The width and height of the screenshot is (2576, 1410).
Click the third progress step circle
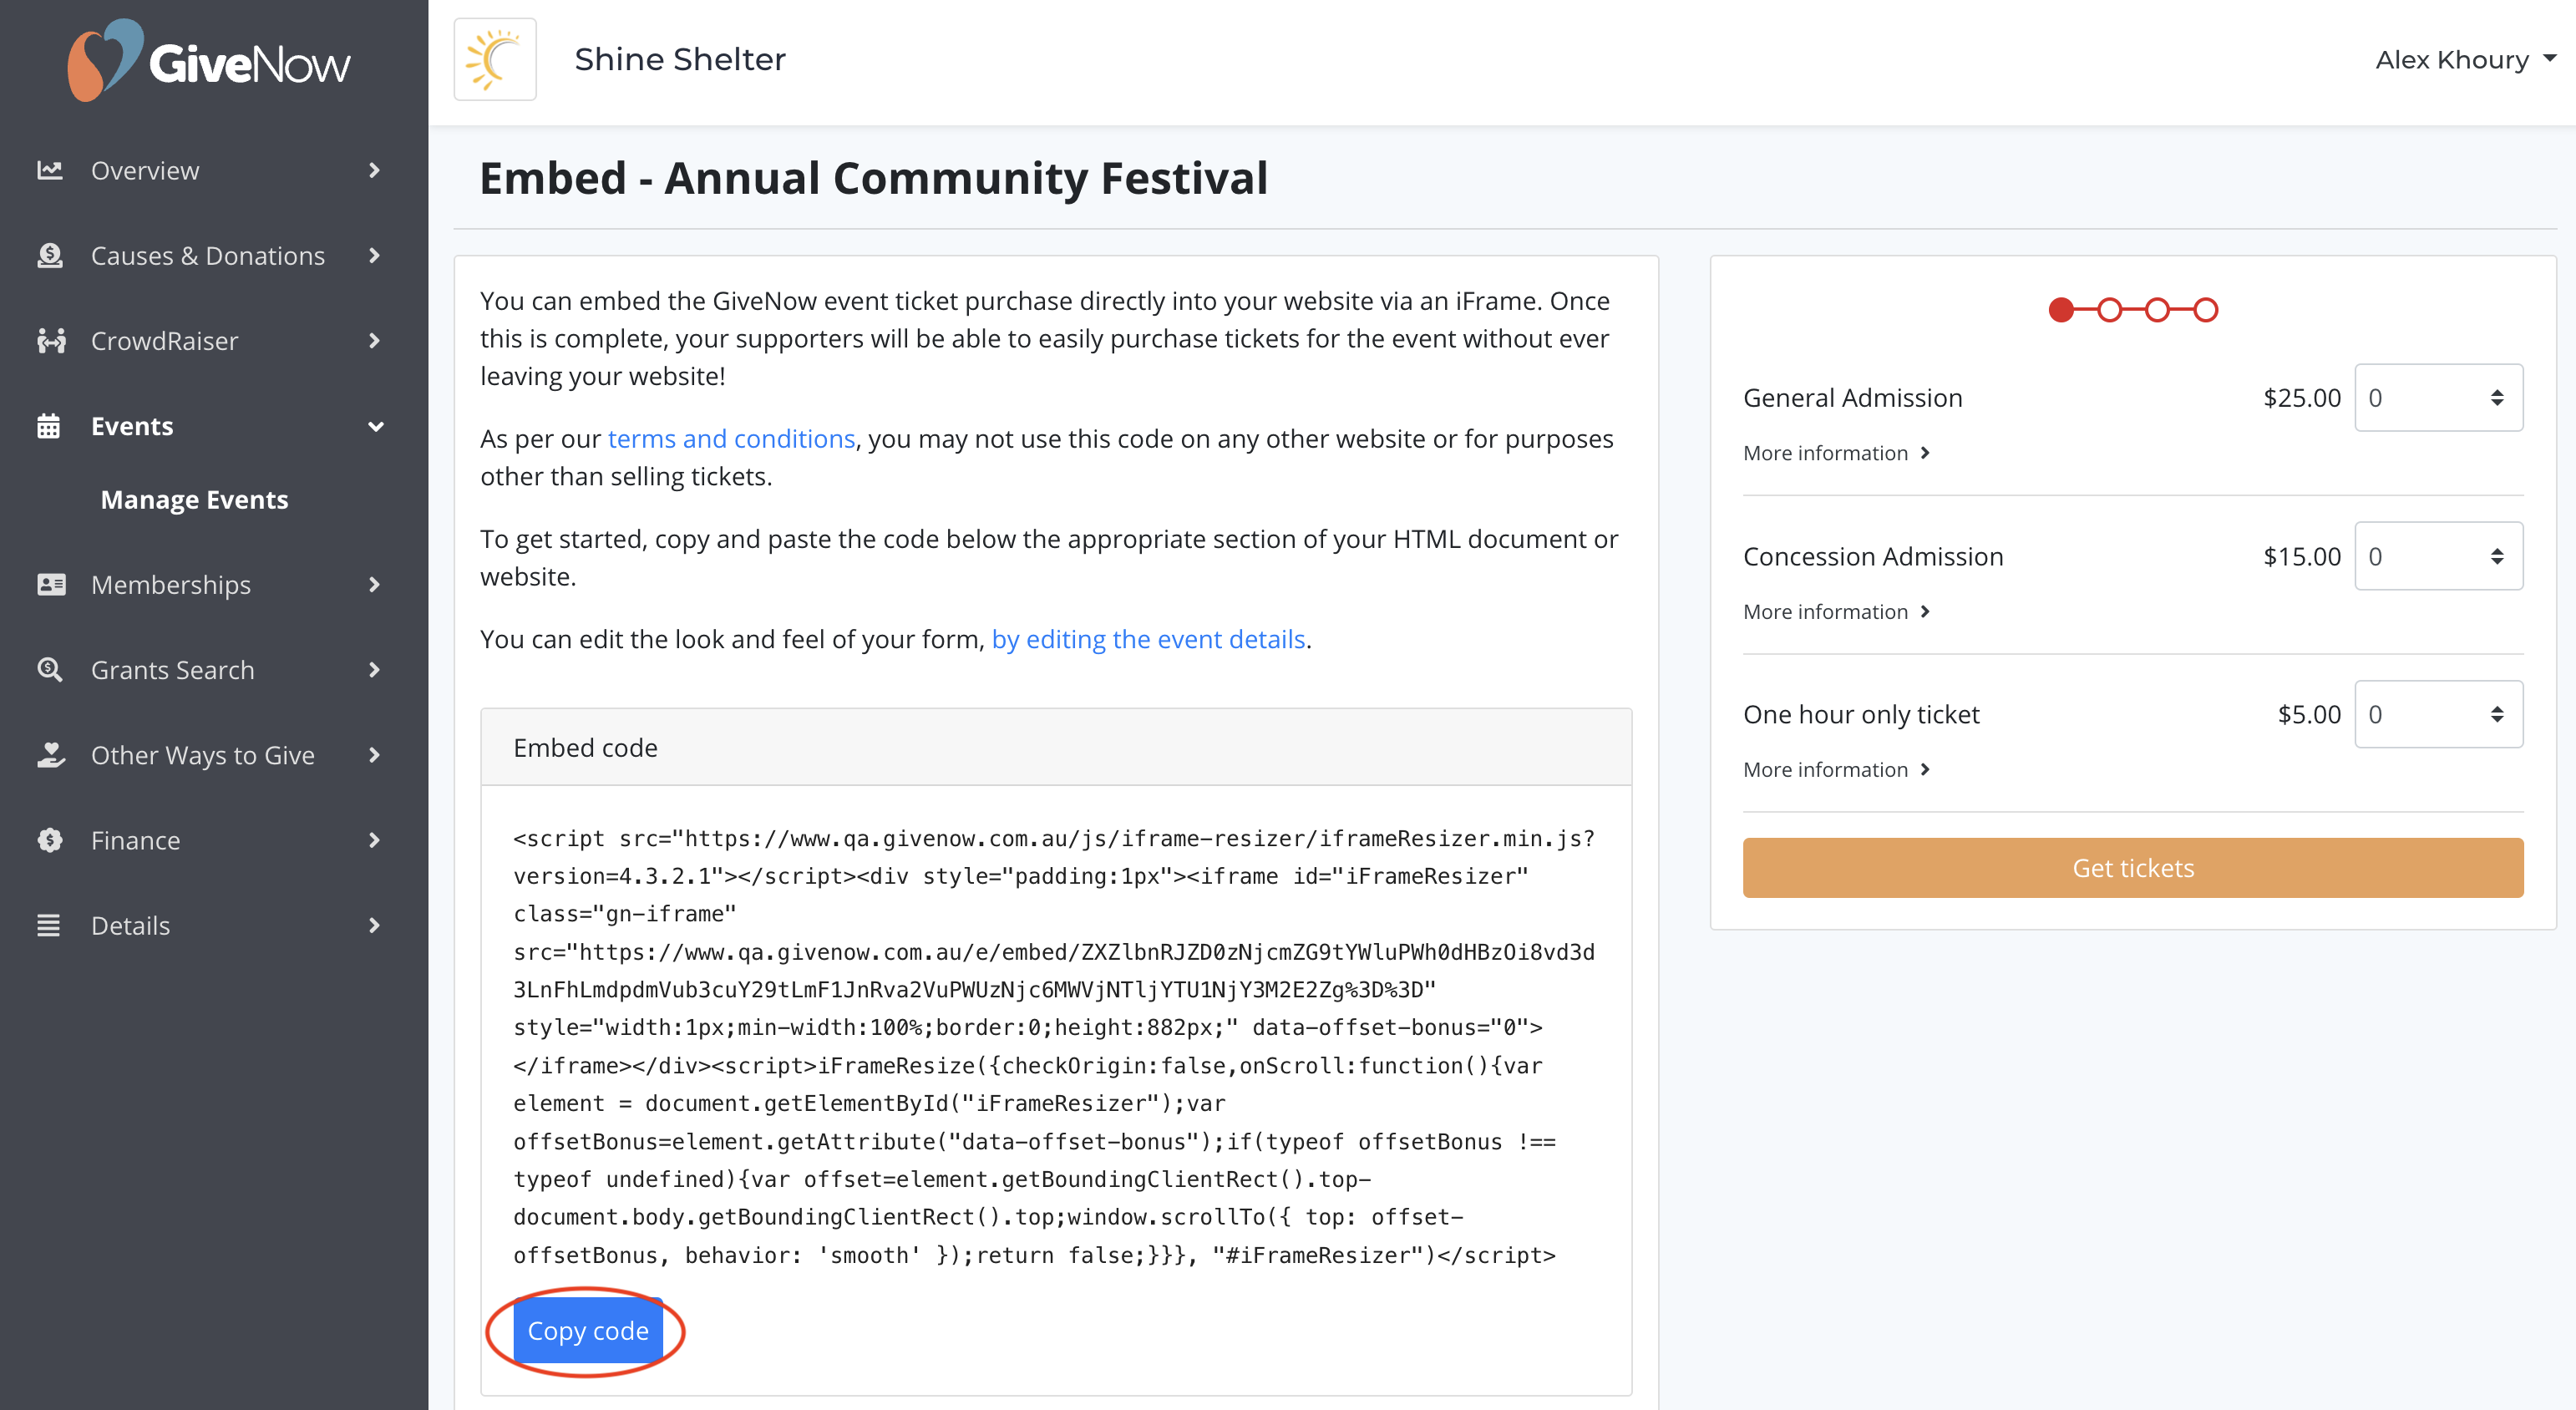point(2157,310)
